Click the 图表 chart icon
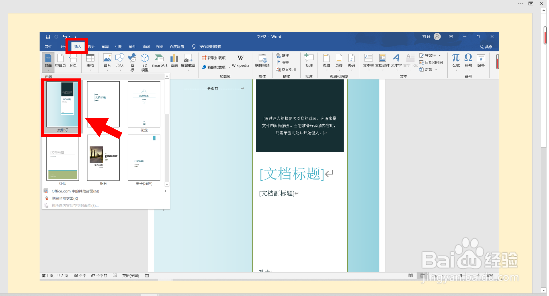This screenshot has height=296, width=549. pyautogui.click(x=174, y=61)
